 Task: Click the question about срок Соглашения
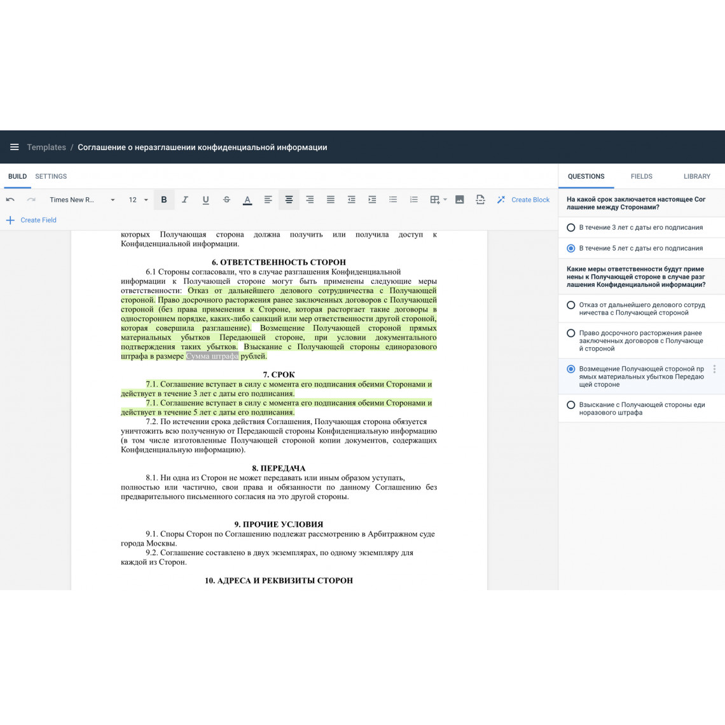(636, 204)
